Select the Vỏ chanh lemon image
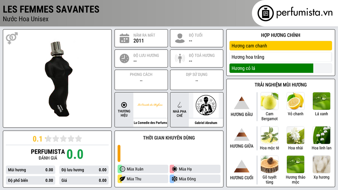Screen dimensions: 338x190 click(295, 101)
